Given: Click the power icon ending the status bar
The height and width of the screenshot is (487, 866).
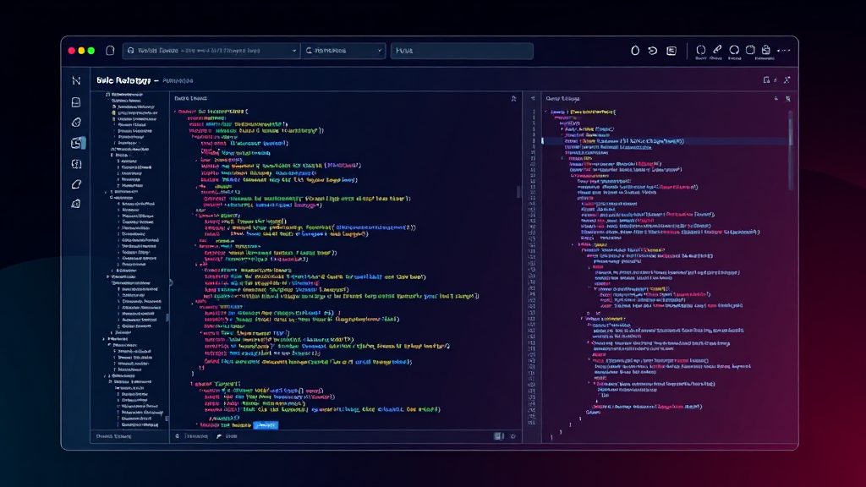Looking at the screenshot, I should (x=513, y=436).
